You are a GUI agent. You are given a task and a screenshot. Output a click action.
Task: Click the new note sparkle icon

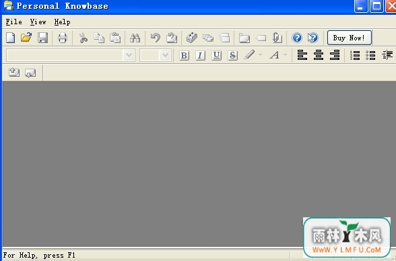(x=244, y=38)
